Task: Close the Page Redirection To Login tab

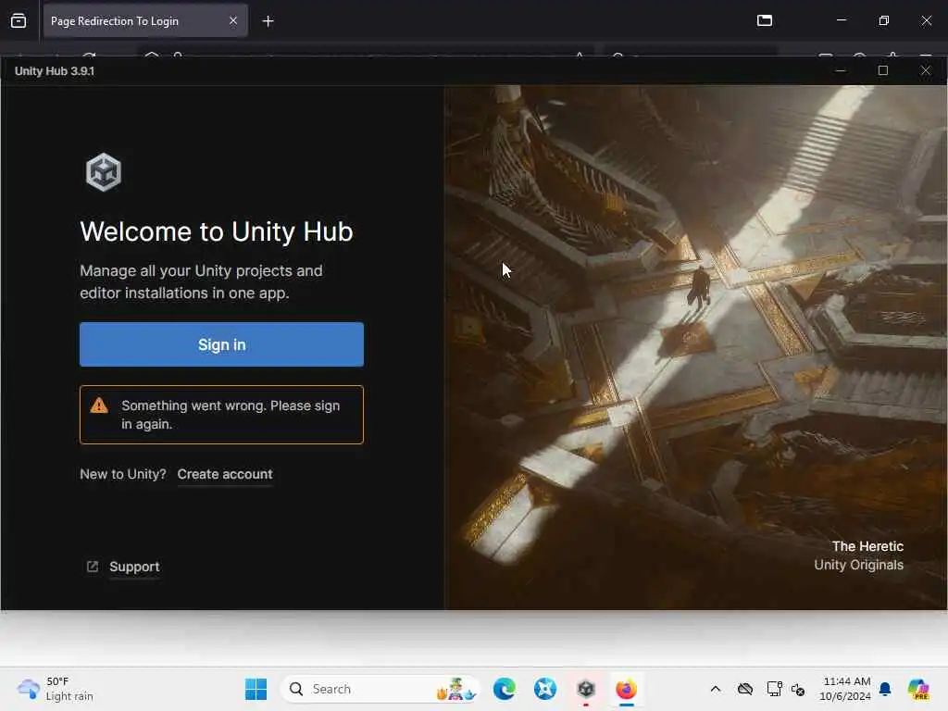Action: coord(232,21)
